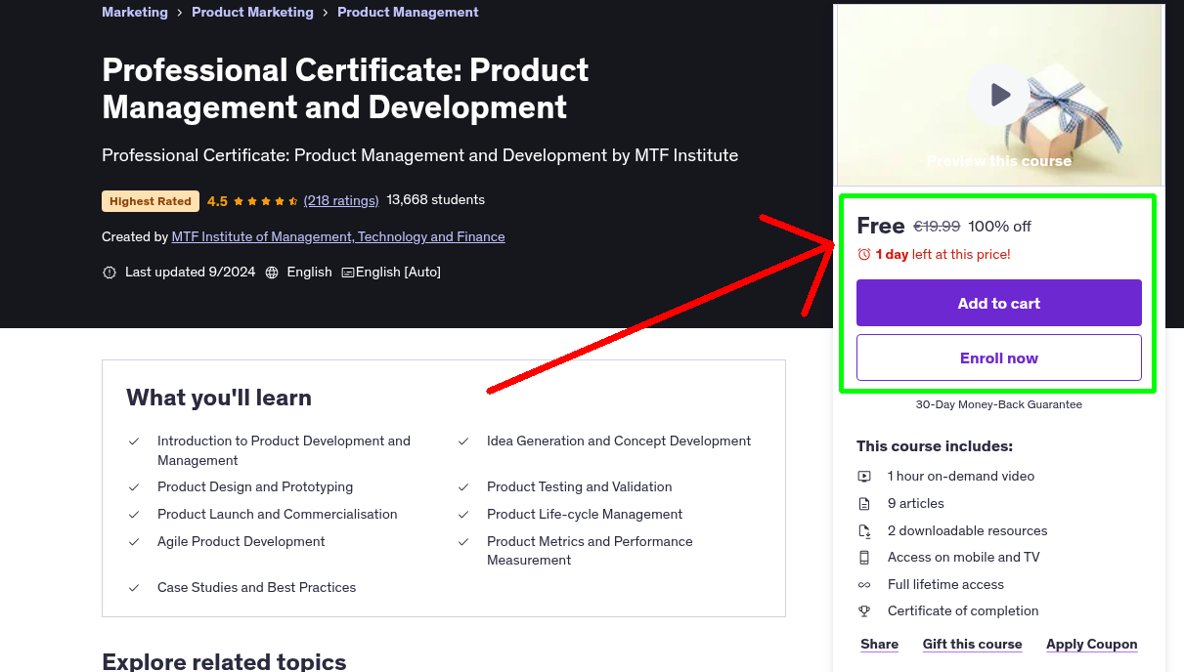Click the 13,668 students text
The image size is (1184, 672).
pyautogui.click(x=436, y=200)
